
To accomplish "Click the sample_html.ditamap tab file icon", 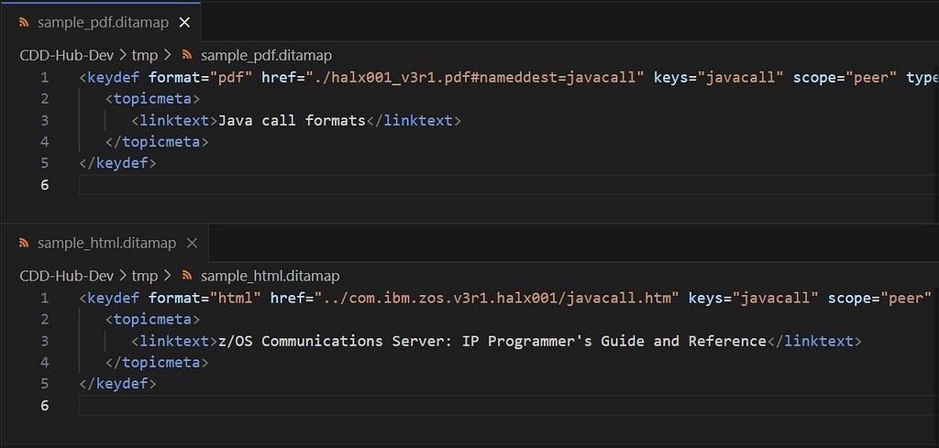I will pos(23,243).
